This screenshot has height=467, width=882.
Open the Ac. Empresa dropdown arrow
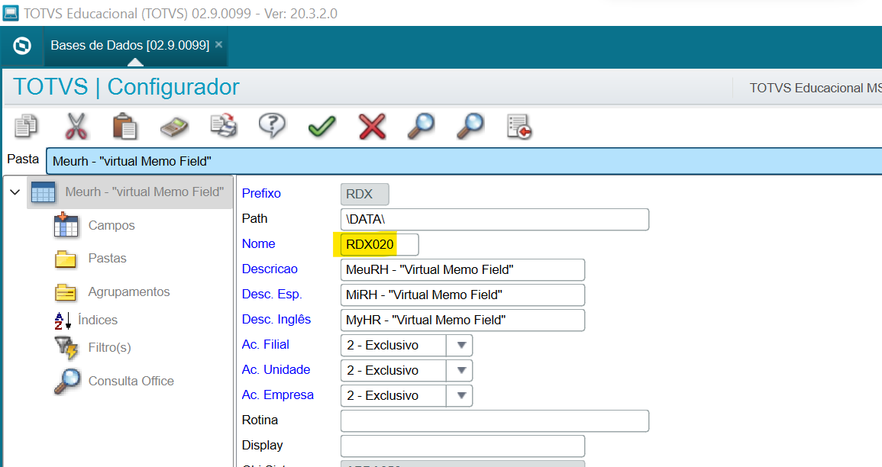click(461, 395)
